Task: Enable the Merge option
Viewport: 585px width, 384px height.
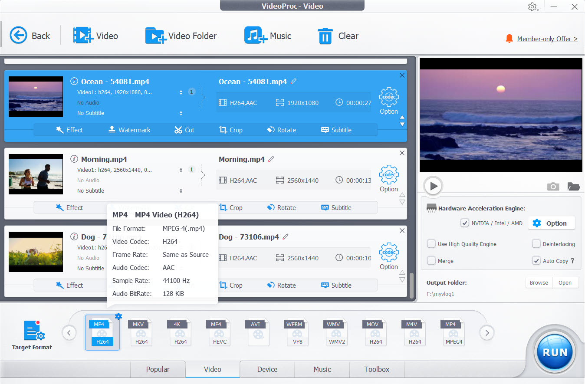Action: pyautogui.click(x=431, y=260)
